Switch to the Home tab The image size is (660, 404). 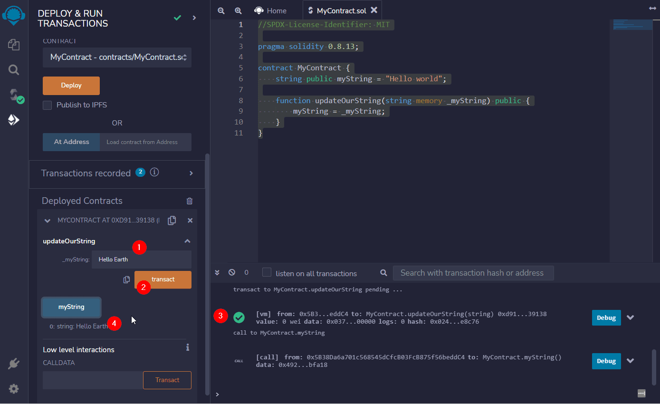click(270, 10)
